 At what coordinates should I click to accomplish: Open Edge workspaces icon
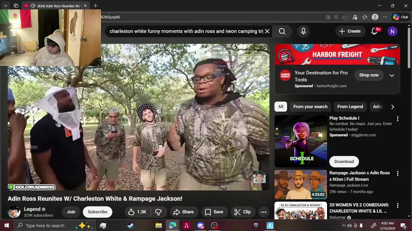coord(16,6)
